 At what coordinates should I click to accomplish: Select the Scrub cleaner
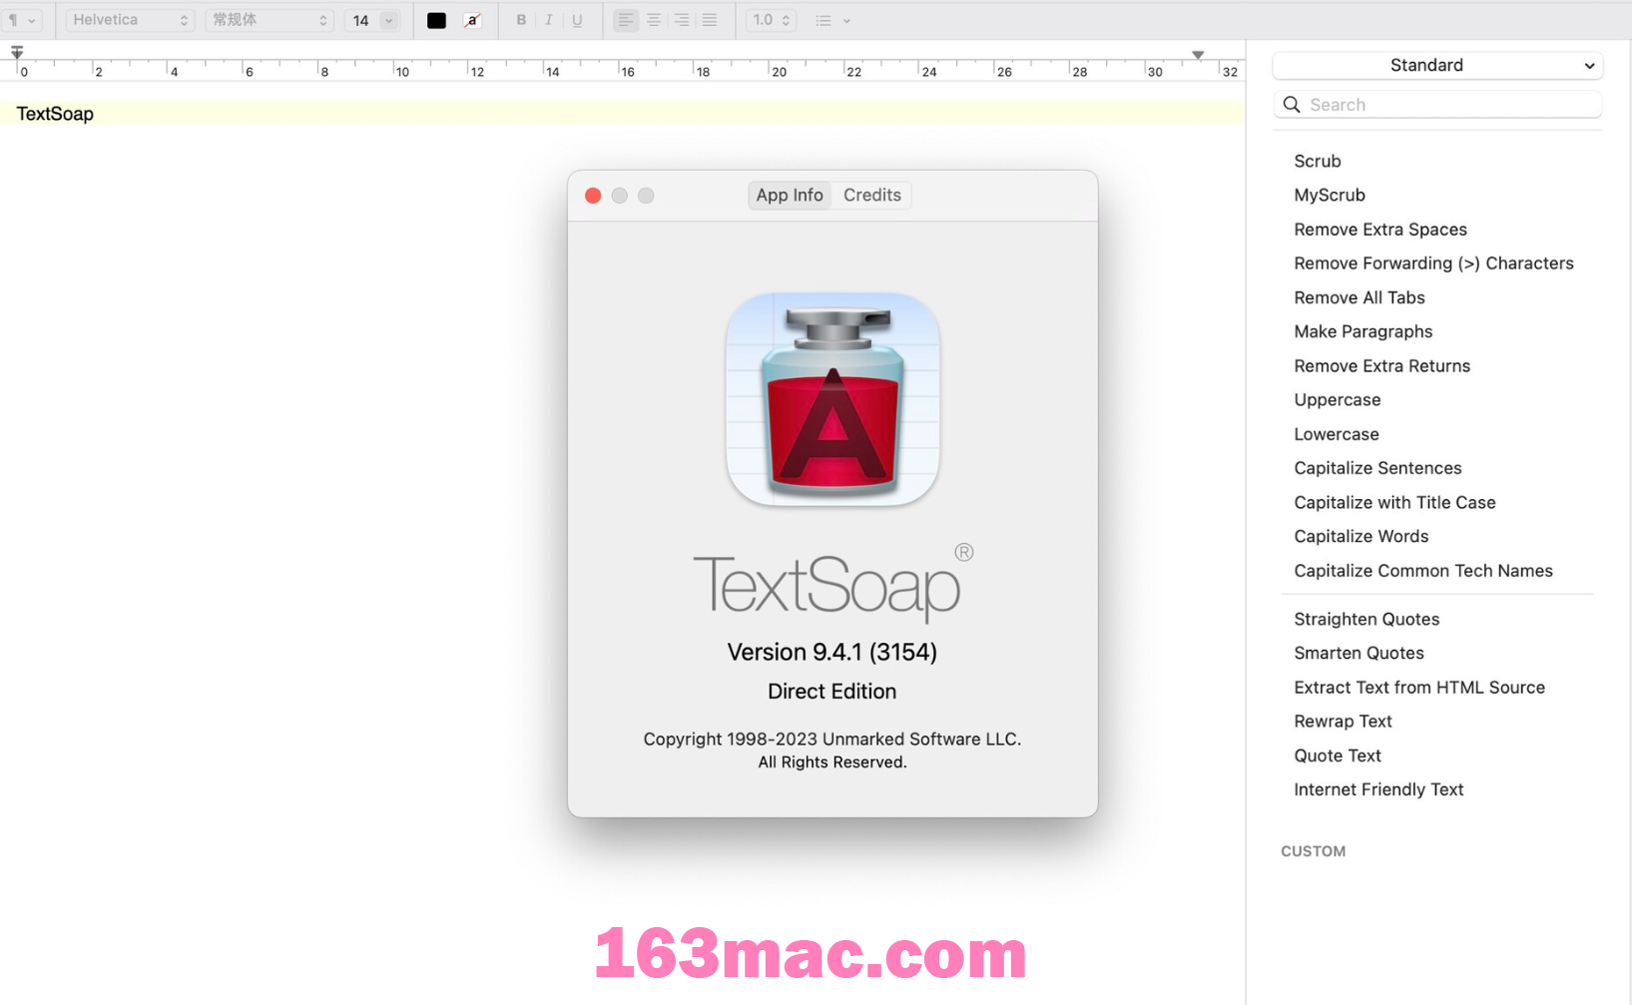click(x=1318, y=161)
